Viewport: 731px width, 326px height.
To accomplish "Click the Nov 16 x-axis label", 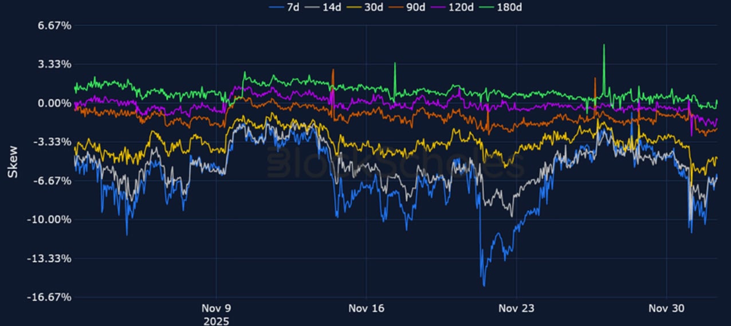I will (366, 309).
